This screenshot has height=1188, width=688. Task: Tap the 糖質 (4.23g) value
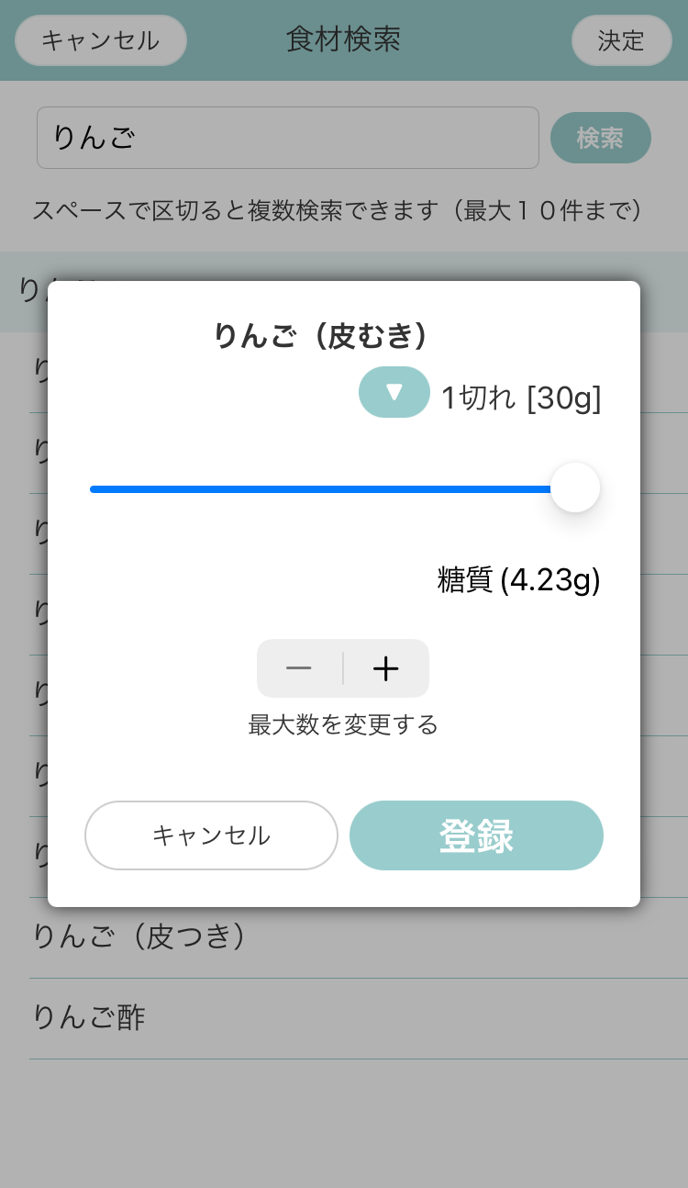518,580
